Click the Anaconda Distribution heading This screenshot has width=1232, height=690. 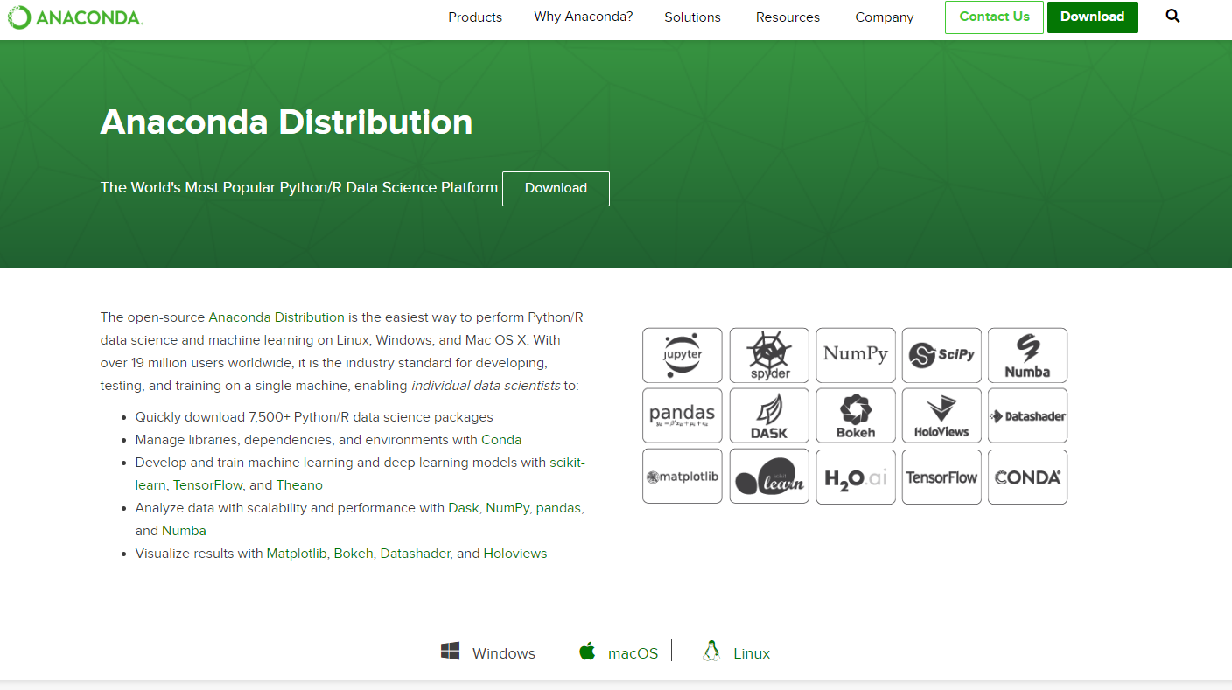(286, 122)
